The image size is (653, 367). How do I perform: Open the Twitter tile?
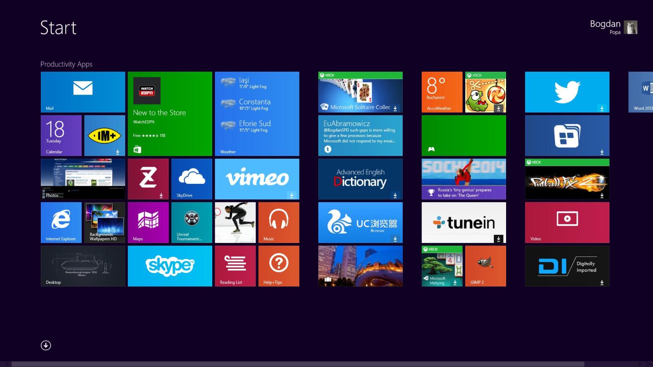(x=567, y=92)
